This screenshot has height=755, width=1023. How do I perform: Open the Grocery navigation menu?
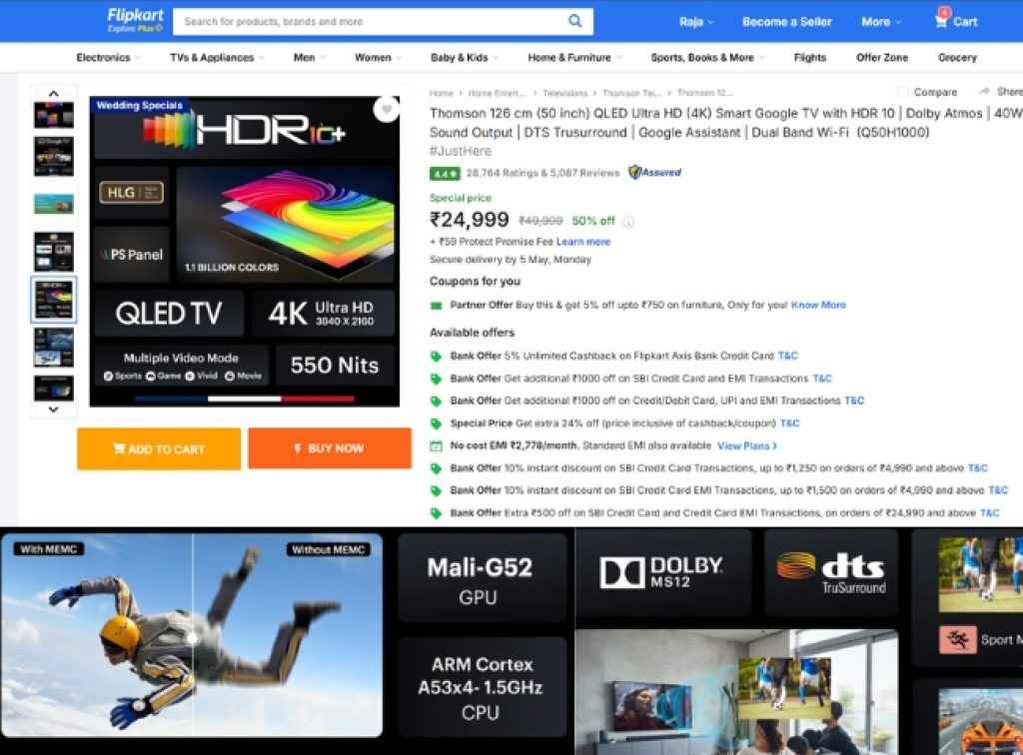point(956,57)
